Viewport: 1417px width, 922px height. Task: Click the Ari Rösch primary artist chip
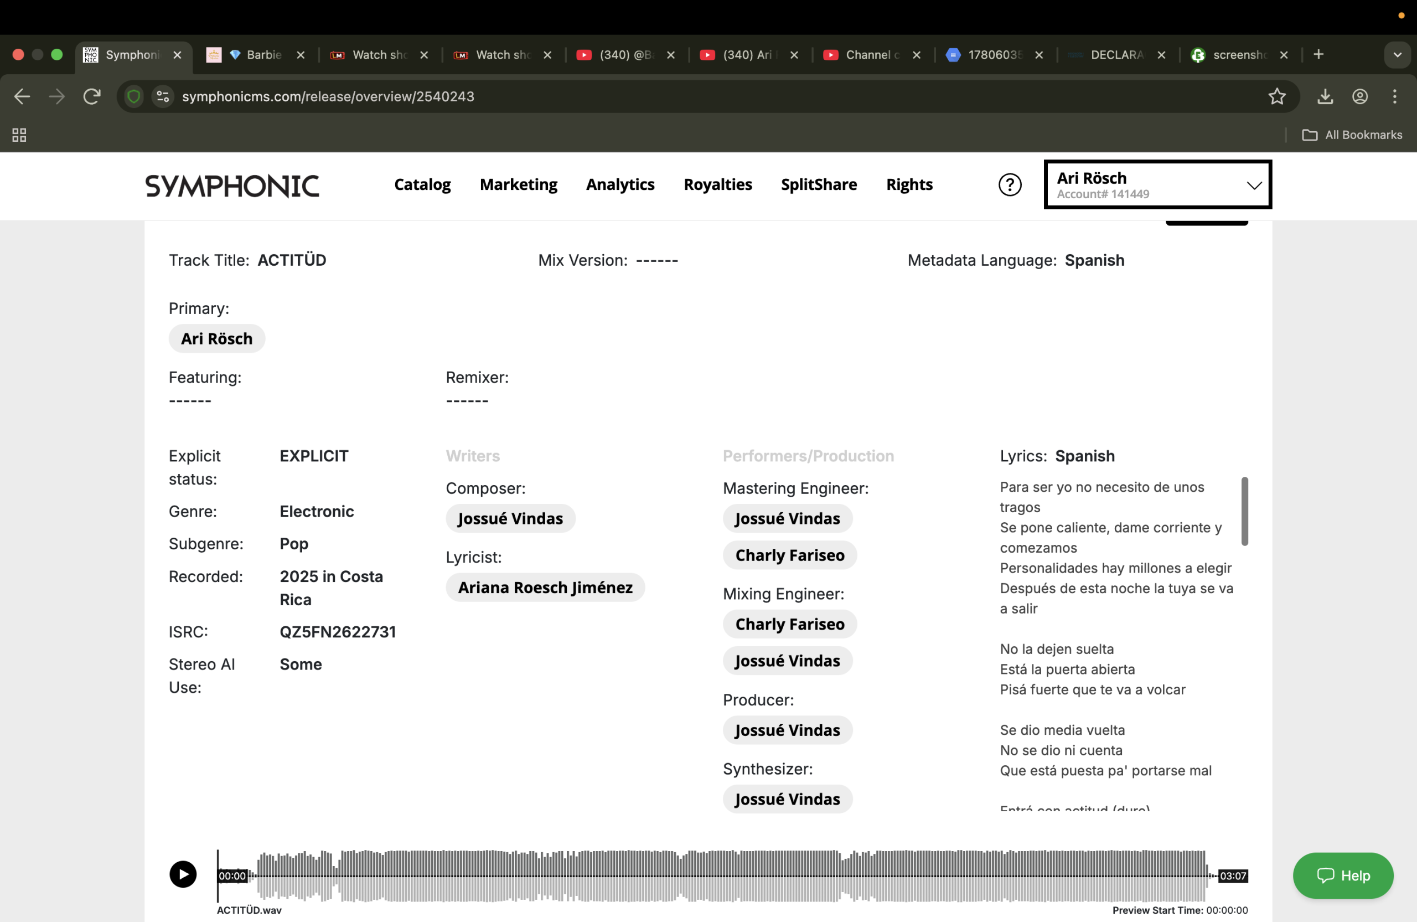coord(217,338)
